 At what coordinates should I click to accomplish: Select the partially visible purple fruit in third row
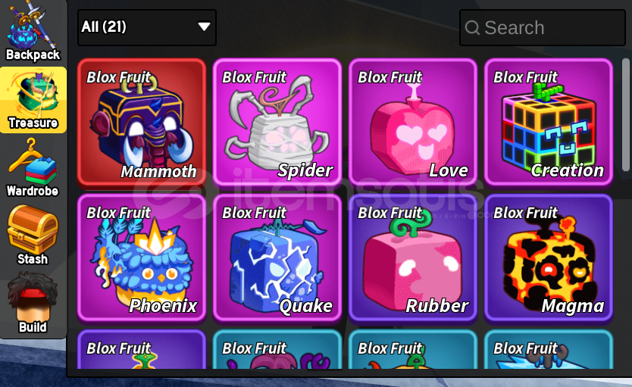coord(142,349)
